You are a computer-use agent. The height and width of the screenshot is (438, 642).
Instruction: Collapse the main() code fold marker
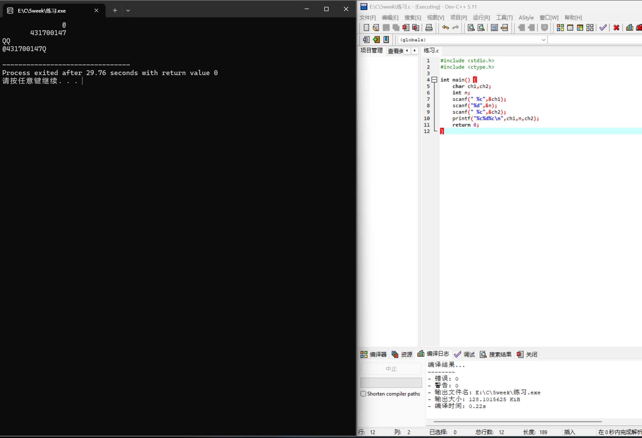point(434,80)
